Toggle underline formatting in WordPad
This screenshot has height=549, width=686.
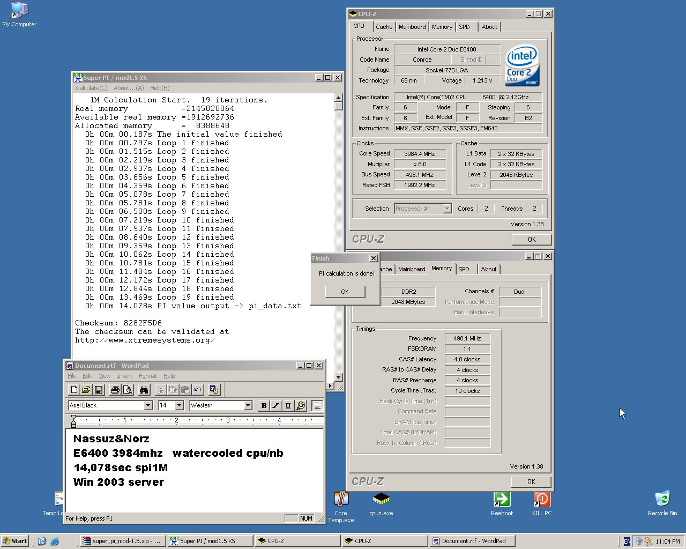click(288, 406)
